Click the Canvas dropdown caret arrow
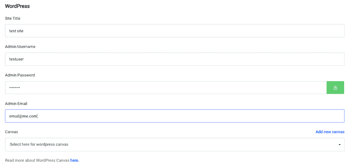352x167 pixels. pyautogui.click(x=339, y=145)
